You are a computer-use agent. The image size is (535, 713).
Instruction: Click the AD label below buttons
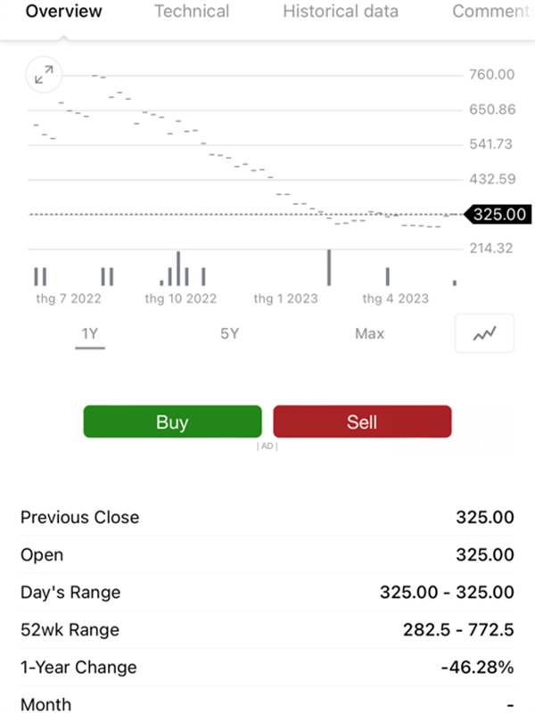[267, 447]
